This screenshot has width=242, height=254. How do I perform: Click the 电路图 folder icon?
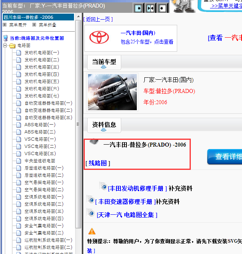click(x=12, y=46)
